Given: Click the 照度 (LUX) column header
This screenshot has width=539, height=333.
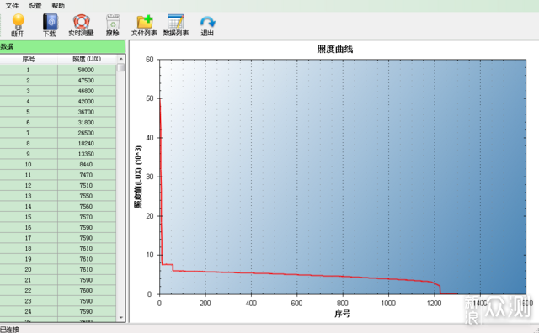Looking at the screenshot, I should (x=87, y=59).
